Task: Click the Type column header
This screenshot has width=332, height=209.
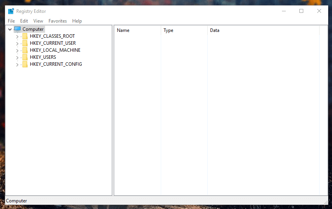Action: (184, 30)
